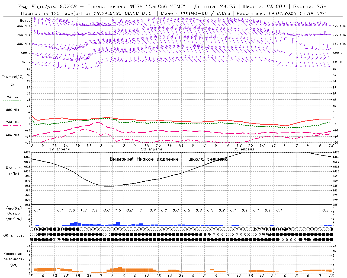Click the 0.3 three-hour precipitation value

[199, 210]
